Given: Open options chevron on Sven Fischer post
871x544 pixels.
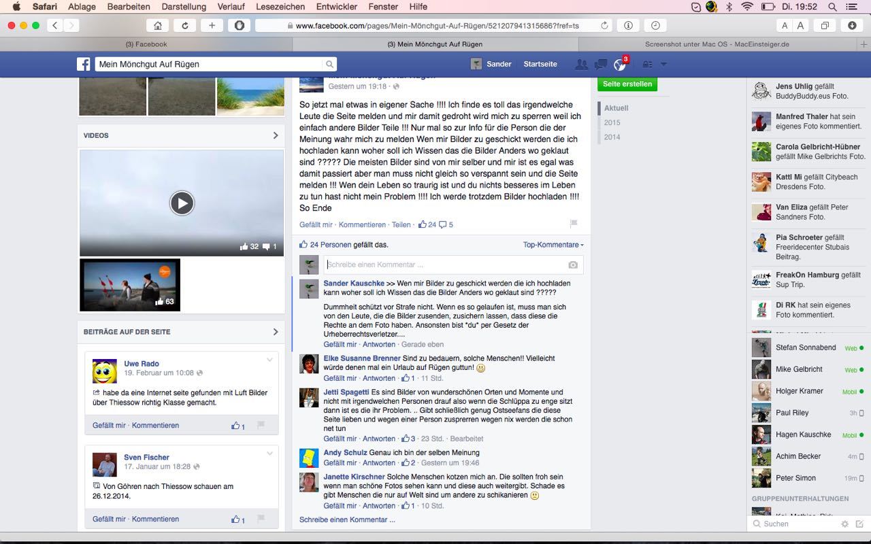Looking at the screenshot, I should pyautogui.click(x=269, y=454).
